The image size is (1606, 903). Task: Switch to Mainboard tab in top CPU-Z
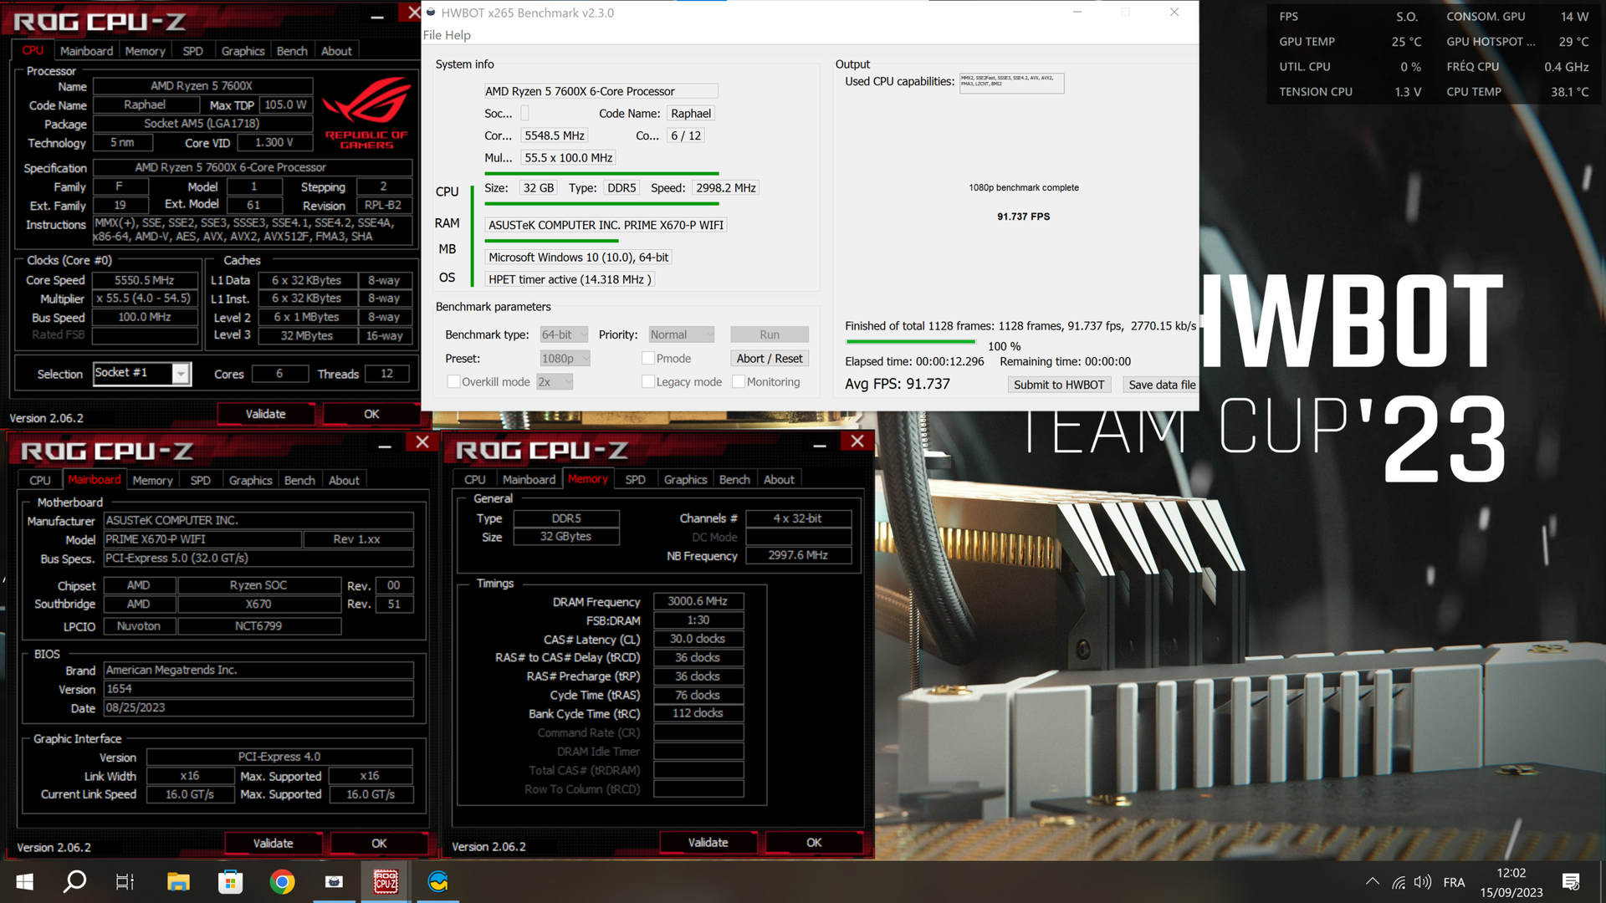86,51
